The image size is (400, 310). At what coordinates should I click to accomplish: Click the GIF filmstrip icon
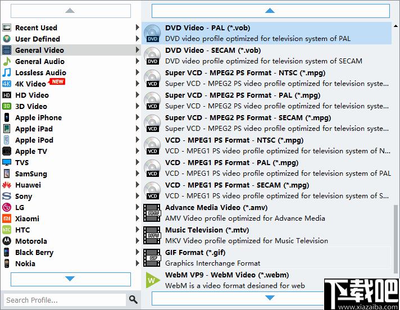[152, 258]
